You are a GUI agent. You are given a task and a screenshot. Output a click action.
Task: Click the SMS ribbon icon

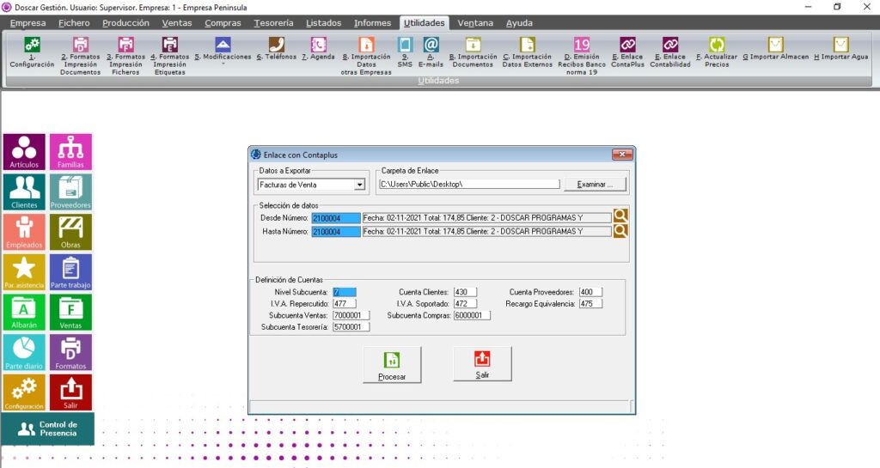pyautogui.click(x=405, y=49)
